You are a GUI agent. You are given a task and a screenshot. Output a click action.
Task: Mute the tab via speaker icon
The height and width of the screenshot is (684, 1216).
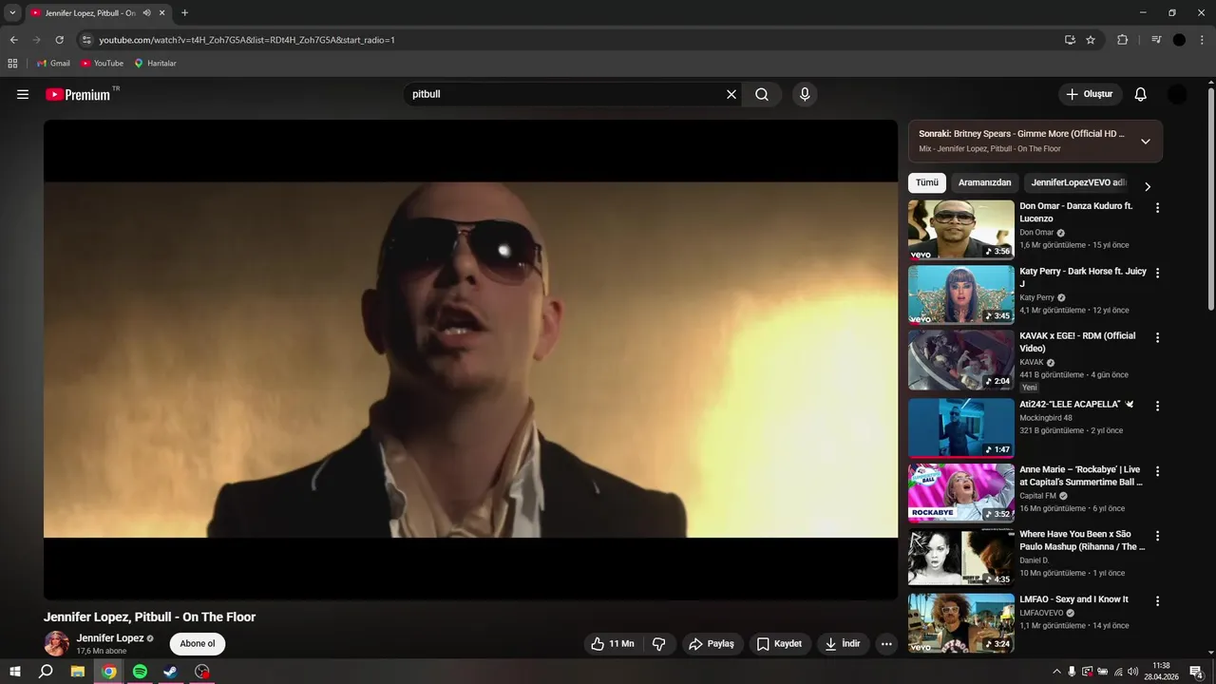[x=146, y=13]
